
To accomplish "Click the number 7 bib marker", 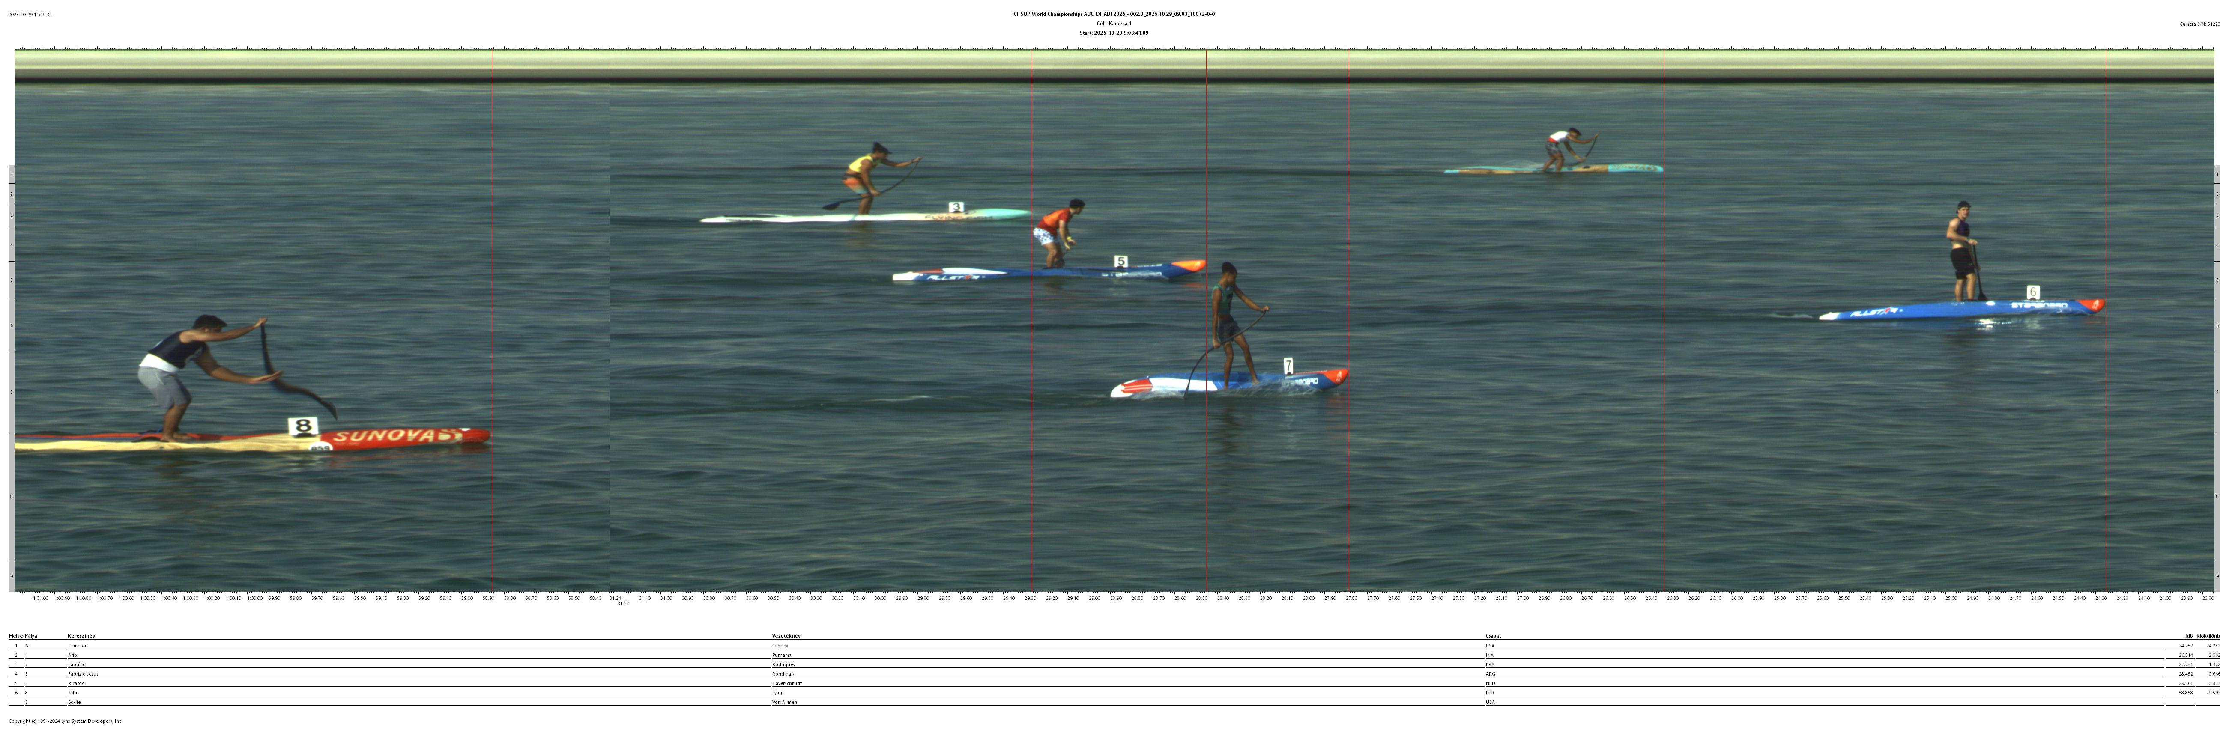I will [1288, 366].
